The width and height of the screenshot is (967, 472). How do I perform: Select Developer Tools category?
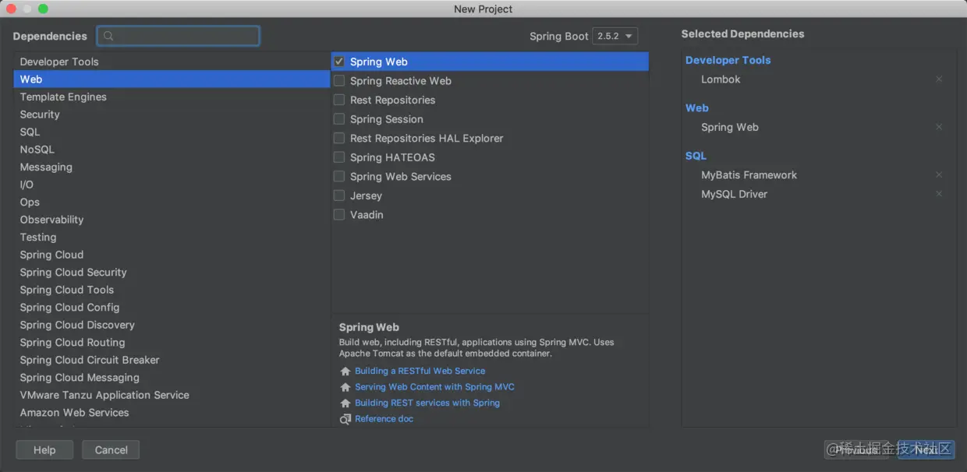[172, 62]
